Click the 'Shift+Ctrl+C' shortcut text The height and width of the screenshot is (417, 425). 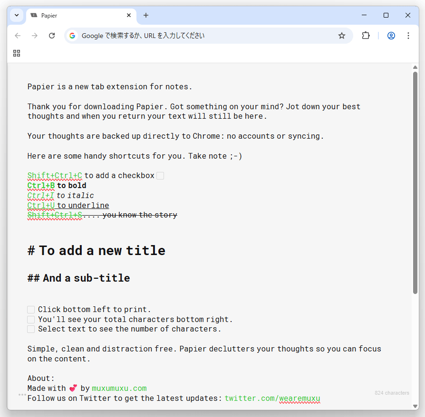click(x=55, y=175)
